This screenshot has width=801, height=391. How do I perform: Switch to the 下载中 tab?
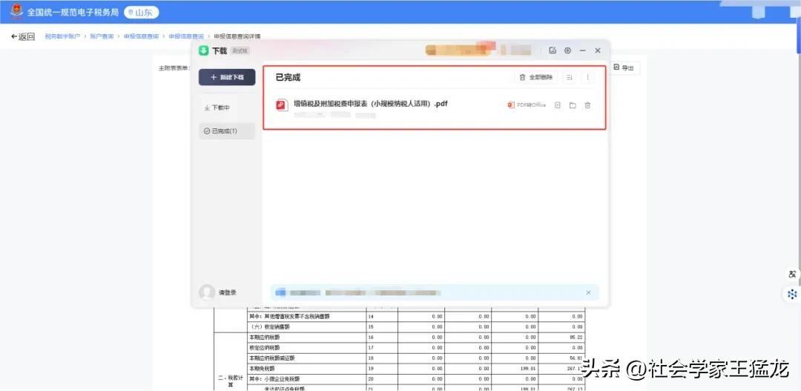point(217,108)
